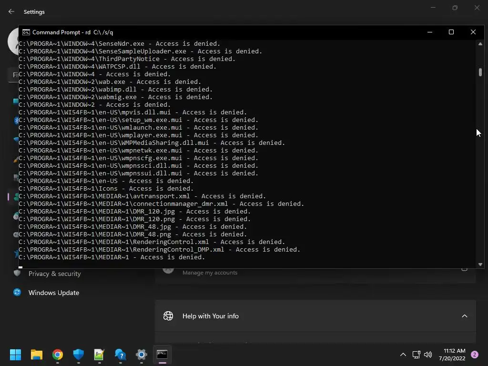488x366 pixels.
Task: Open Get Help app on taskbar
Action: click(x=120, y=355)
